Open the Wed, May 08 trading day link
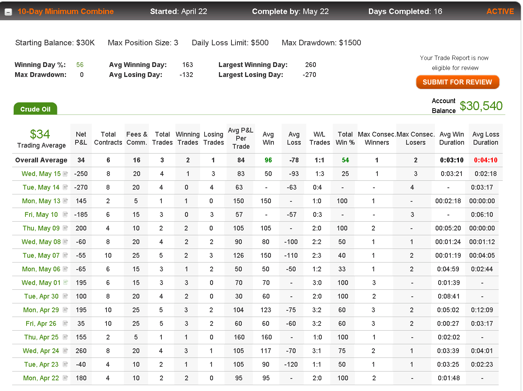This screenshot has width=523, height=391. tap(41, 242)
